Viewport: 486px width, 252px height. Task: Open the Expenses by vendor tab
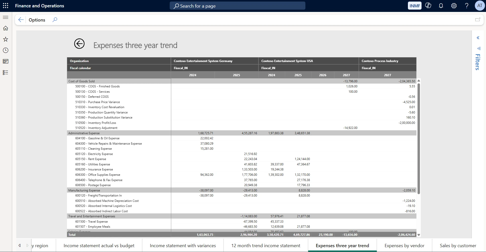pos(405,245)
